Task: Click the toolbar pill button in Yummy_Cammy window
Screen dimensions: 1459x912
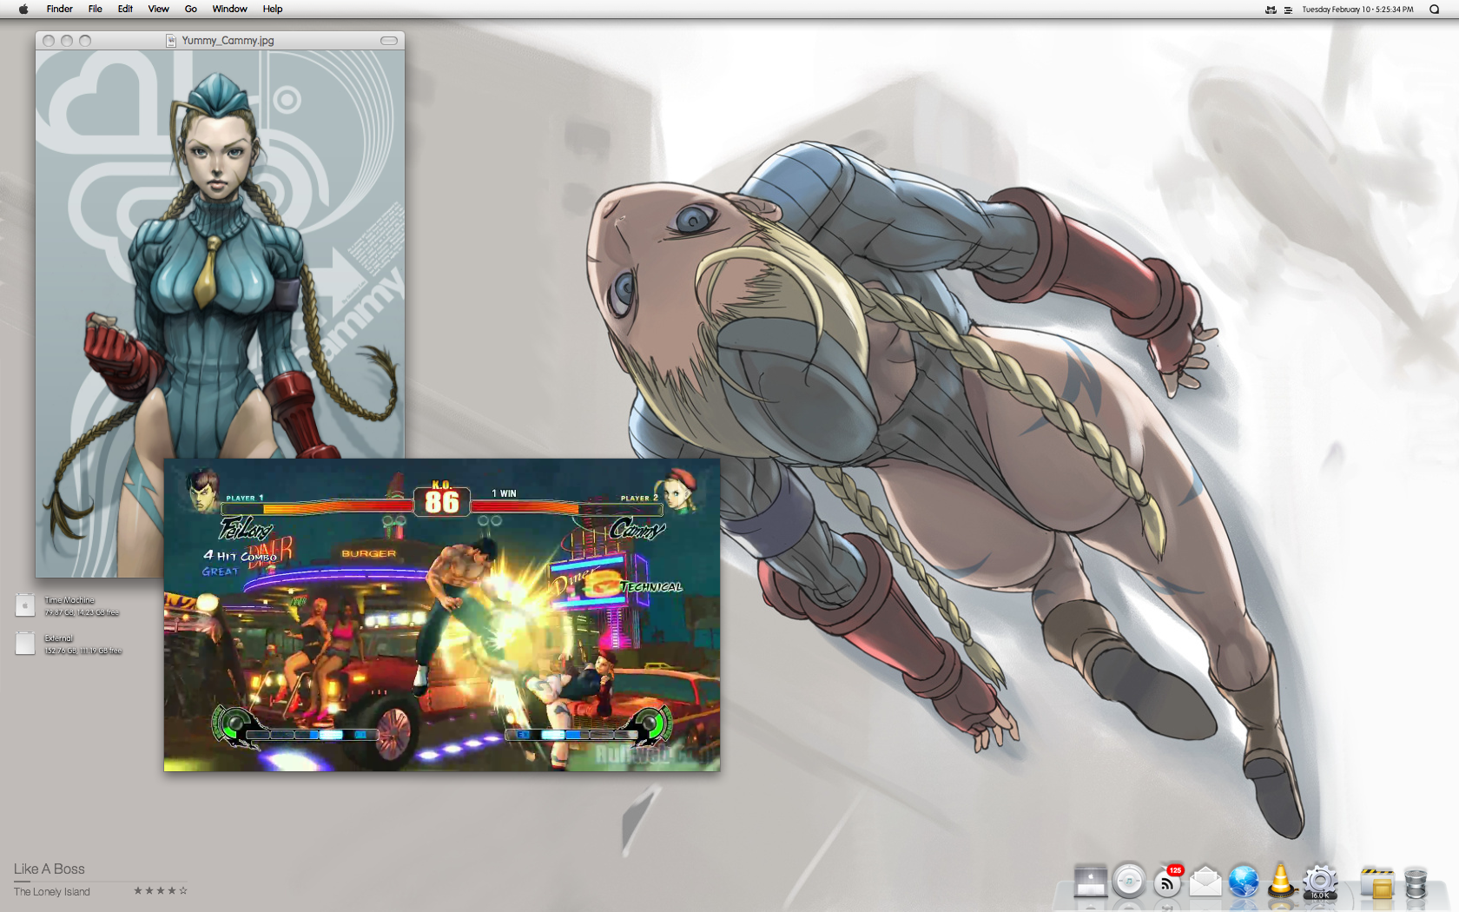Action: [x=389, y=41]
